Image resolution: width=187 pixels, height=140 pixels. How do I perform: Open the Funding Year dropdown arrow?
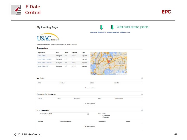click(x=88, y=114)
